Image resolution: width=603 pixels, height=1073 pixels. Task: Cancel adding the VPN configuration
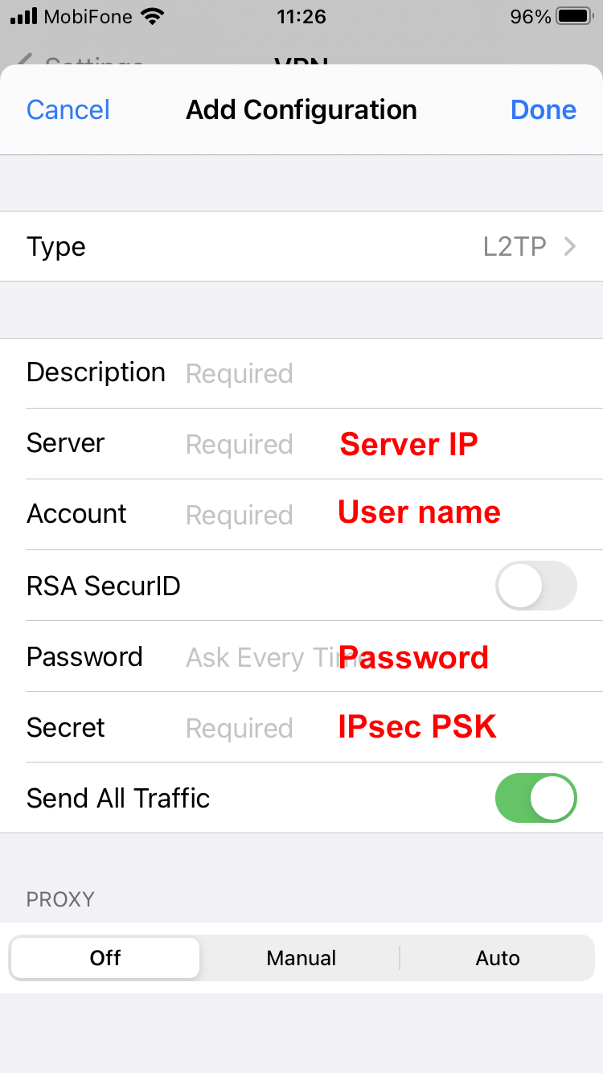coord(68,109)
